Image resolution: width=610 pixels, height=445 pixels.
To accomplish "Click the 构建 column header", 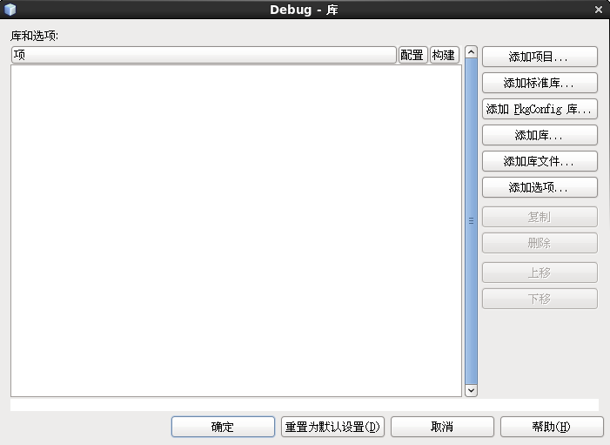I will (444, 55).
